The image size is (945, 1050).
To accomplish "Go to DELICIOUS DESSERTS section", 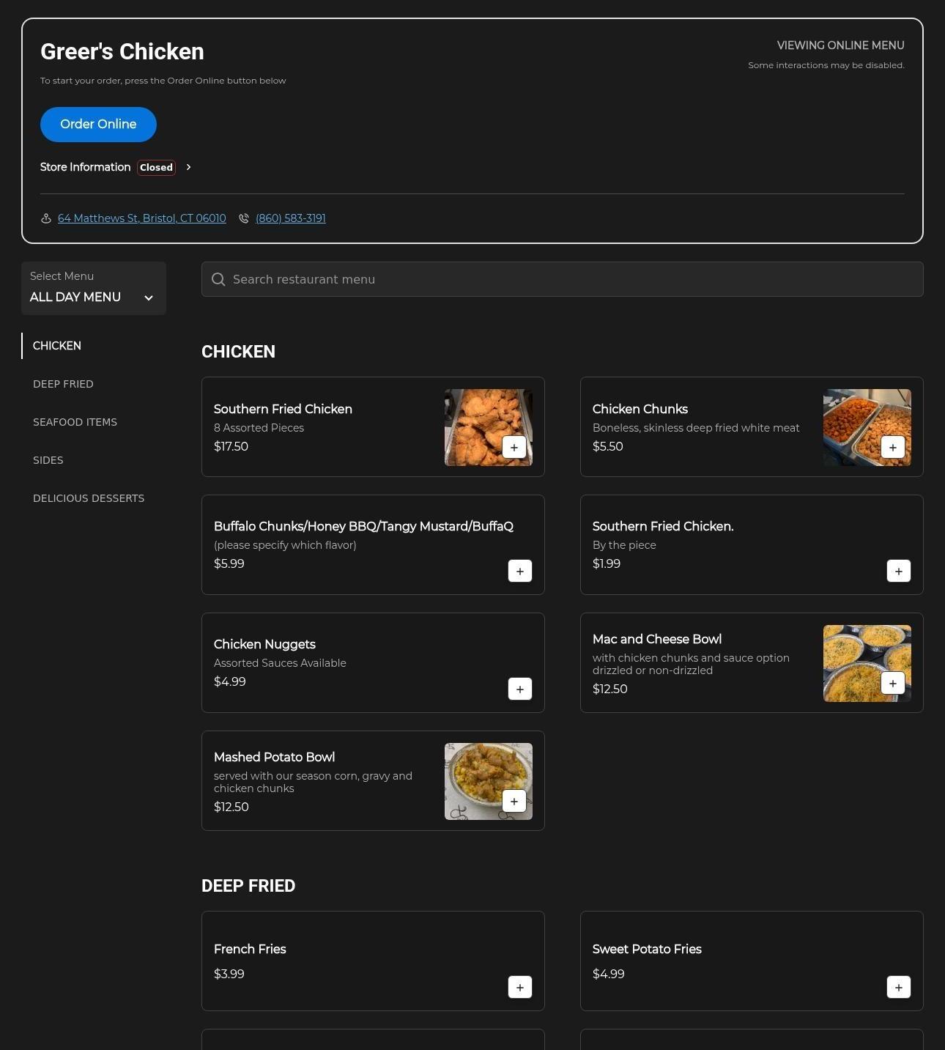I will point(89,498).
